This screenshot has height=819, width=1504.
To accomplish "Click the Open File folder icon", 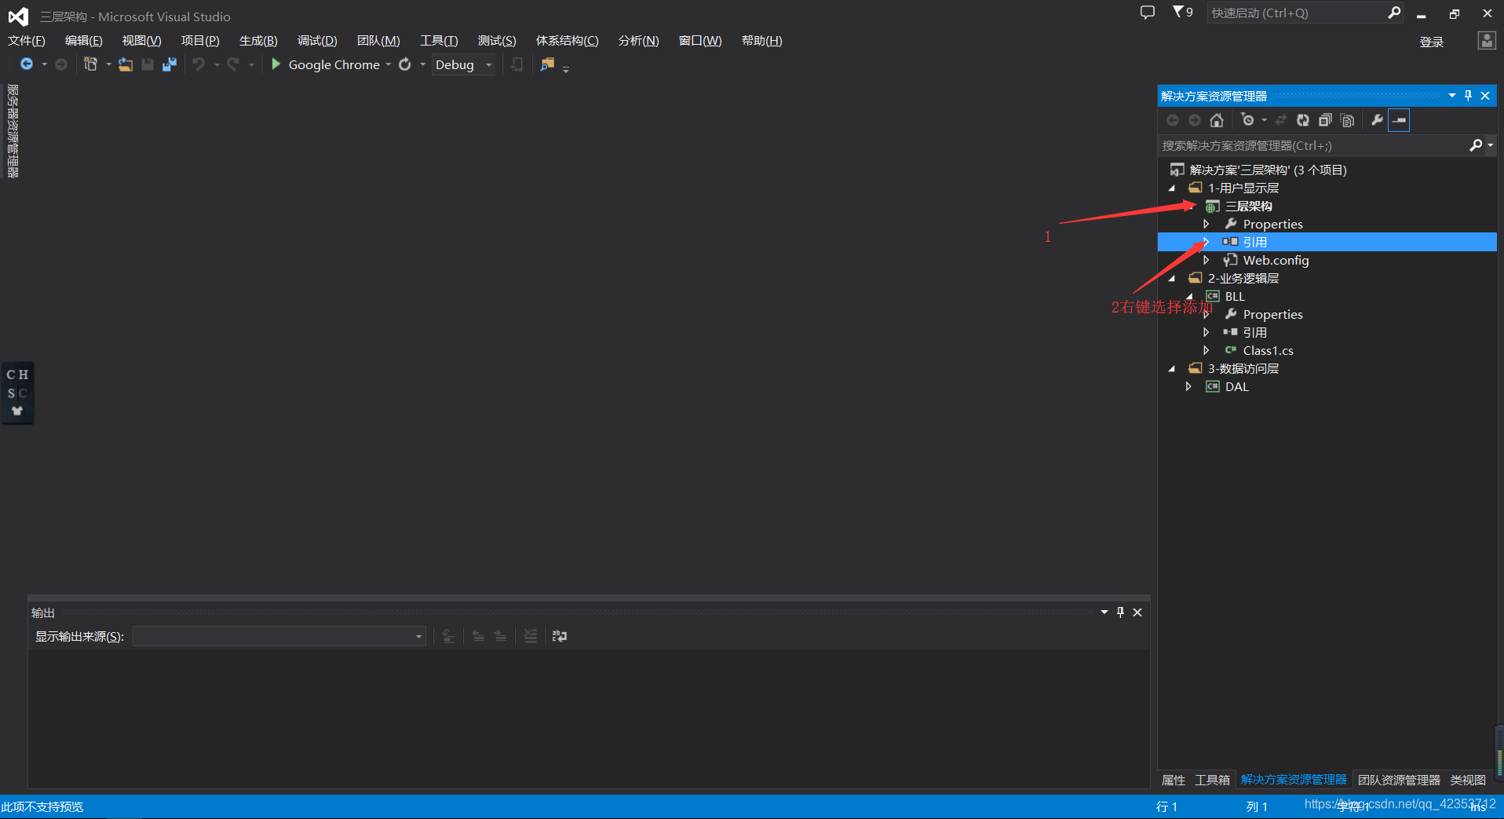I will [x=126, y=64].
